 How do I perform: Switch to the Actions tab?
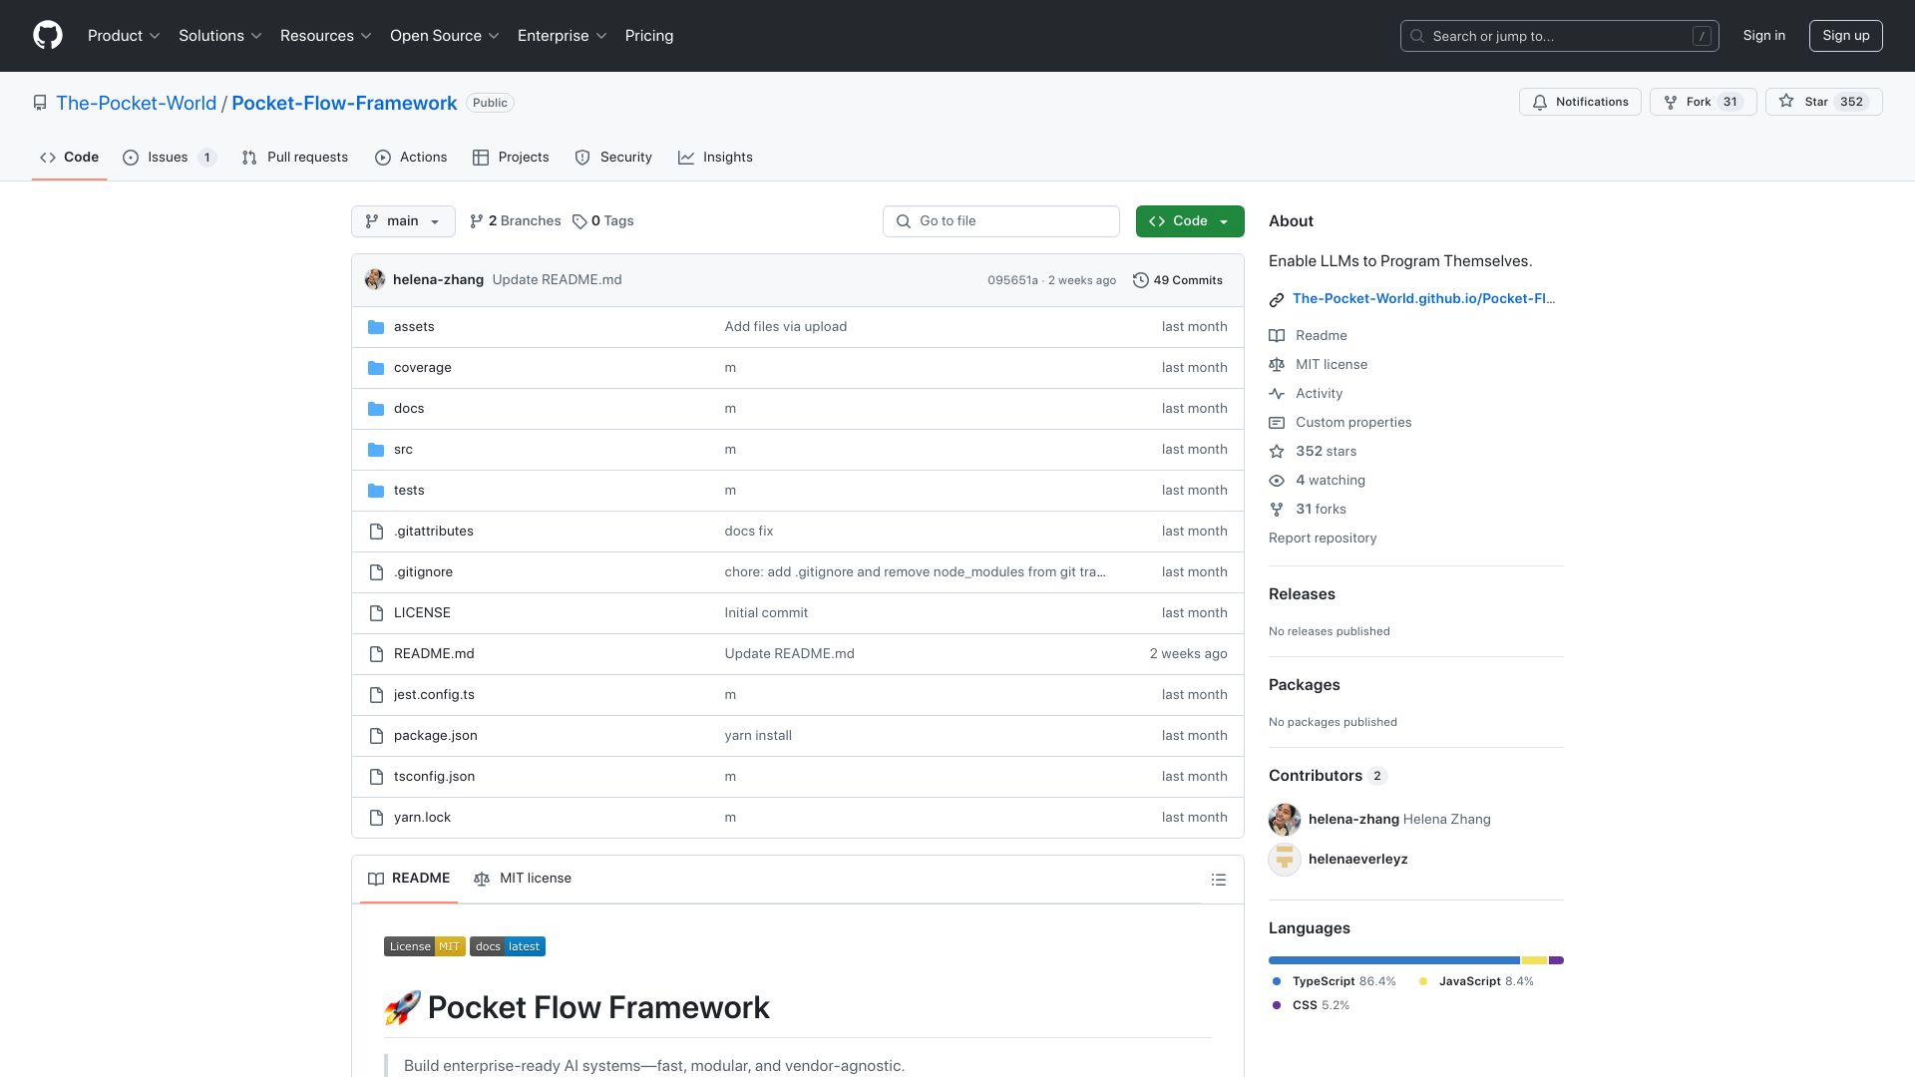(x=411, y=158)
